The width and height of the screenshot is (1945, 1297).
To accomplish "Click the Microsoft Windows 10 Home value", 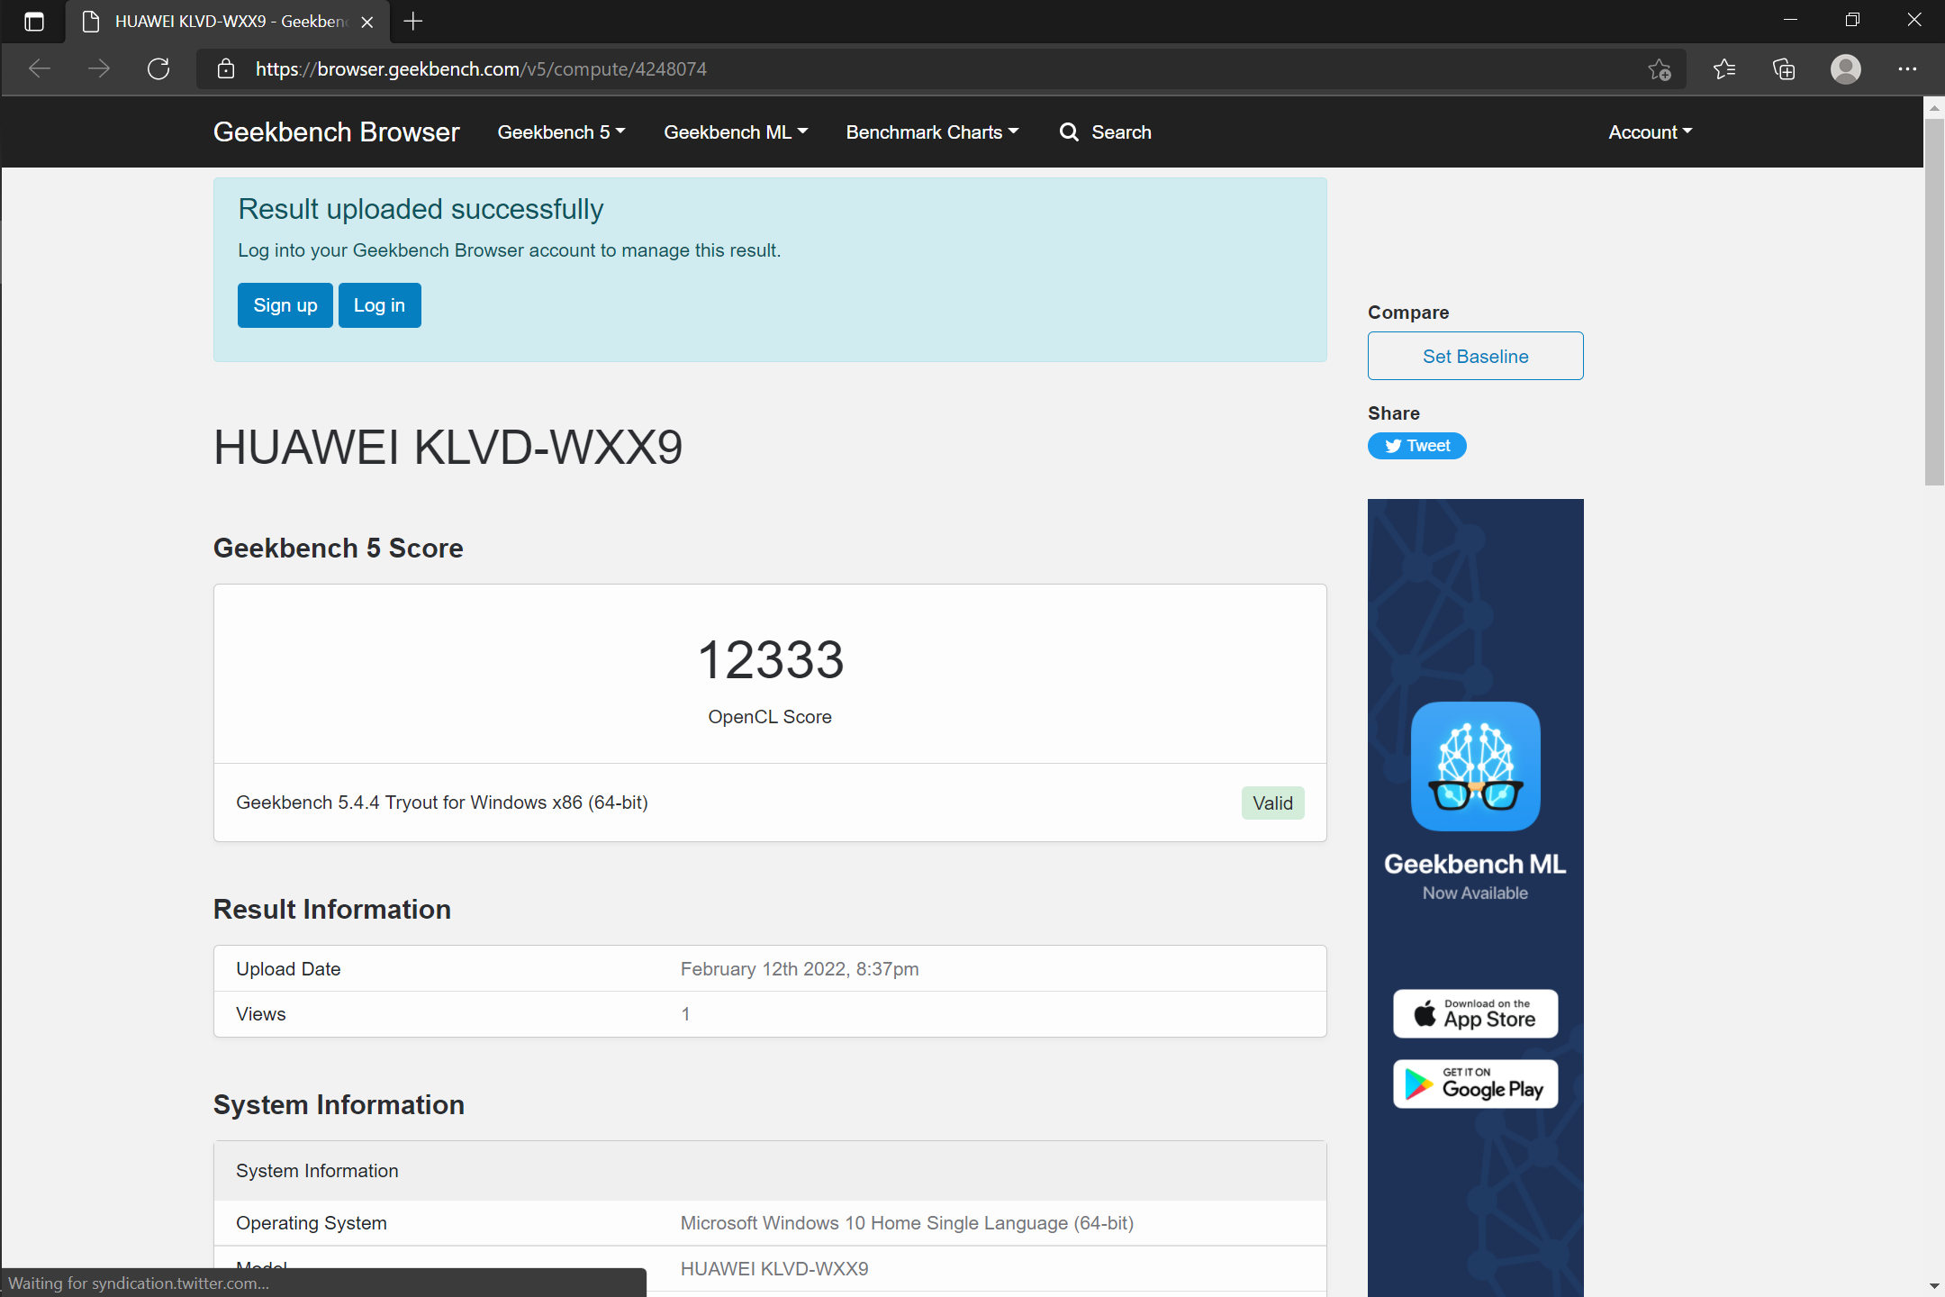I will point(907,1223).
